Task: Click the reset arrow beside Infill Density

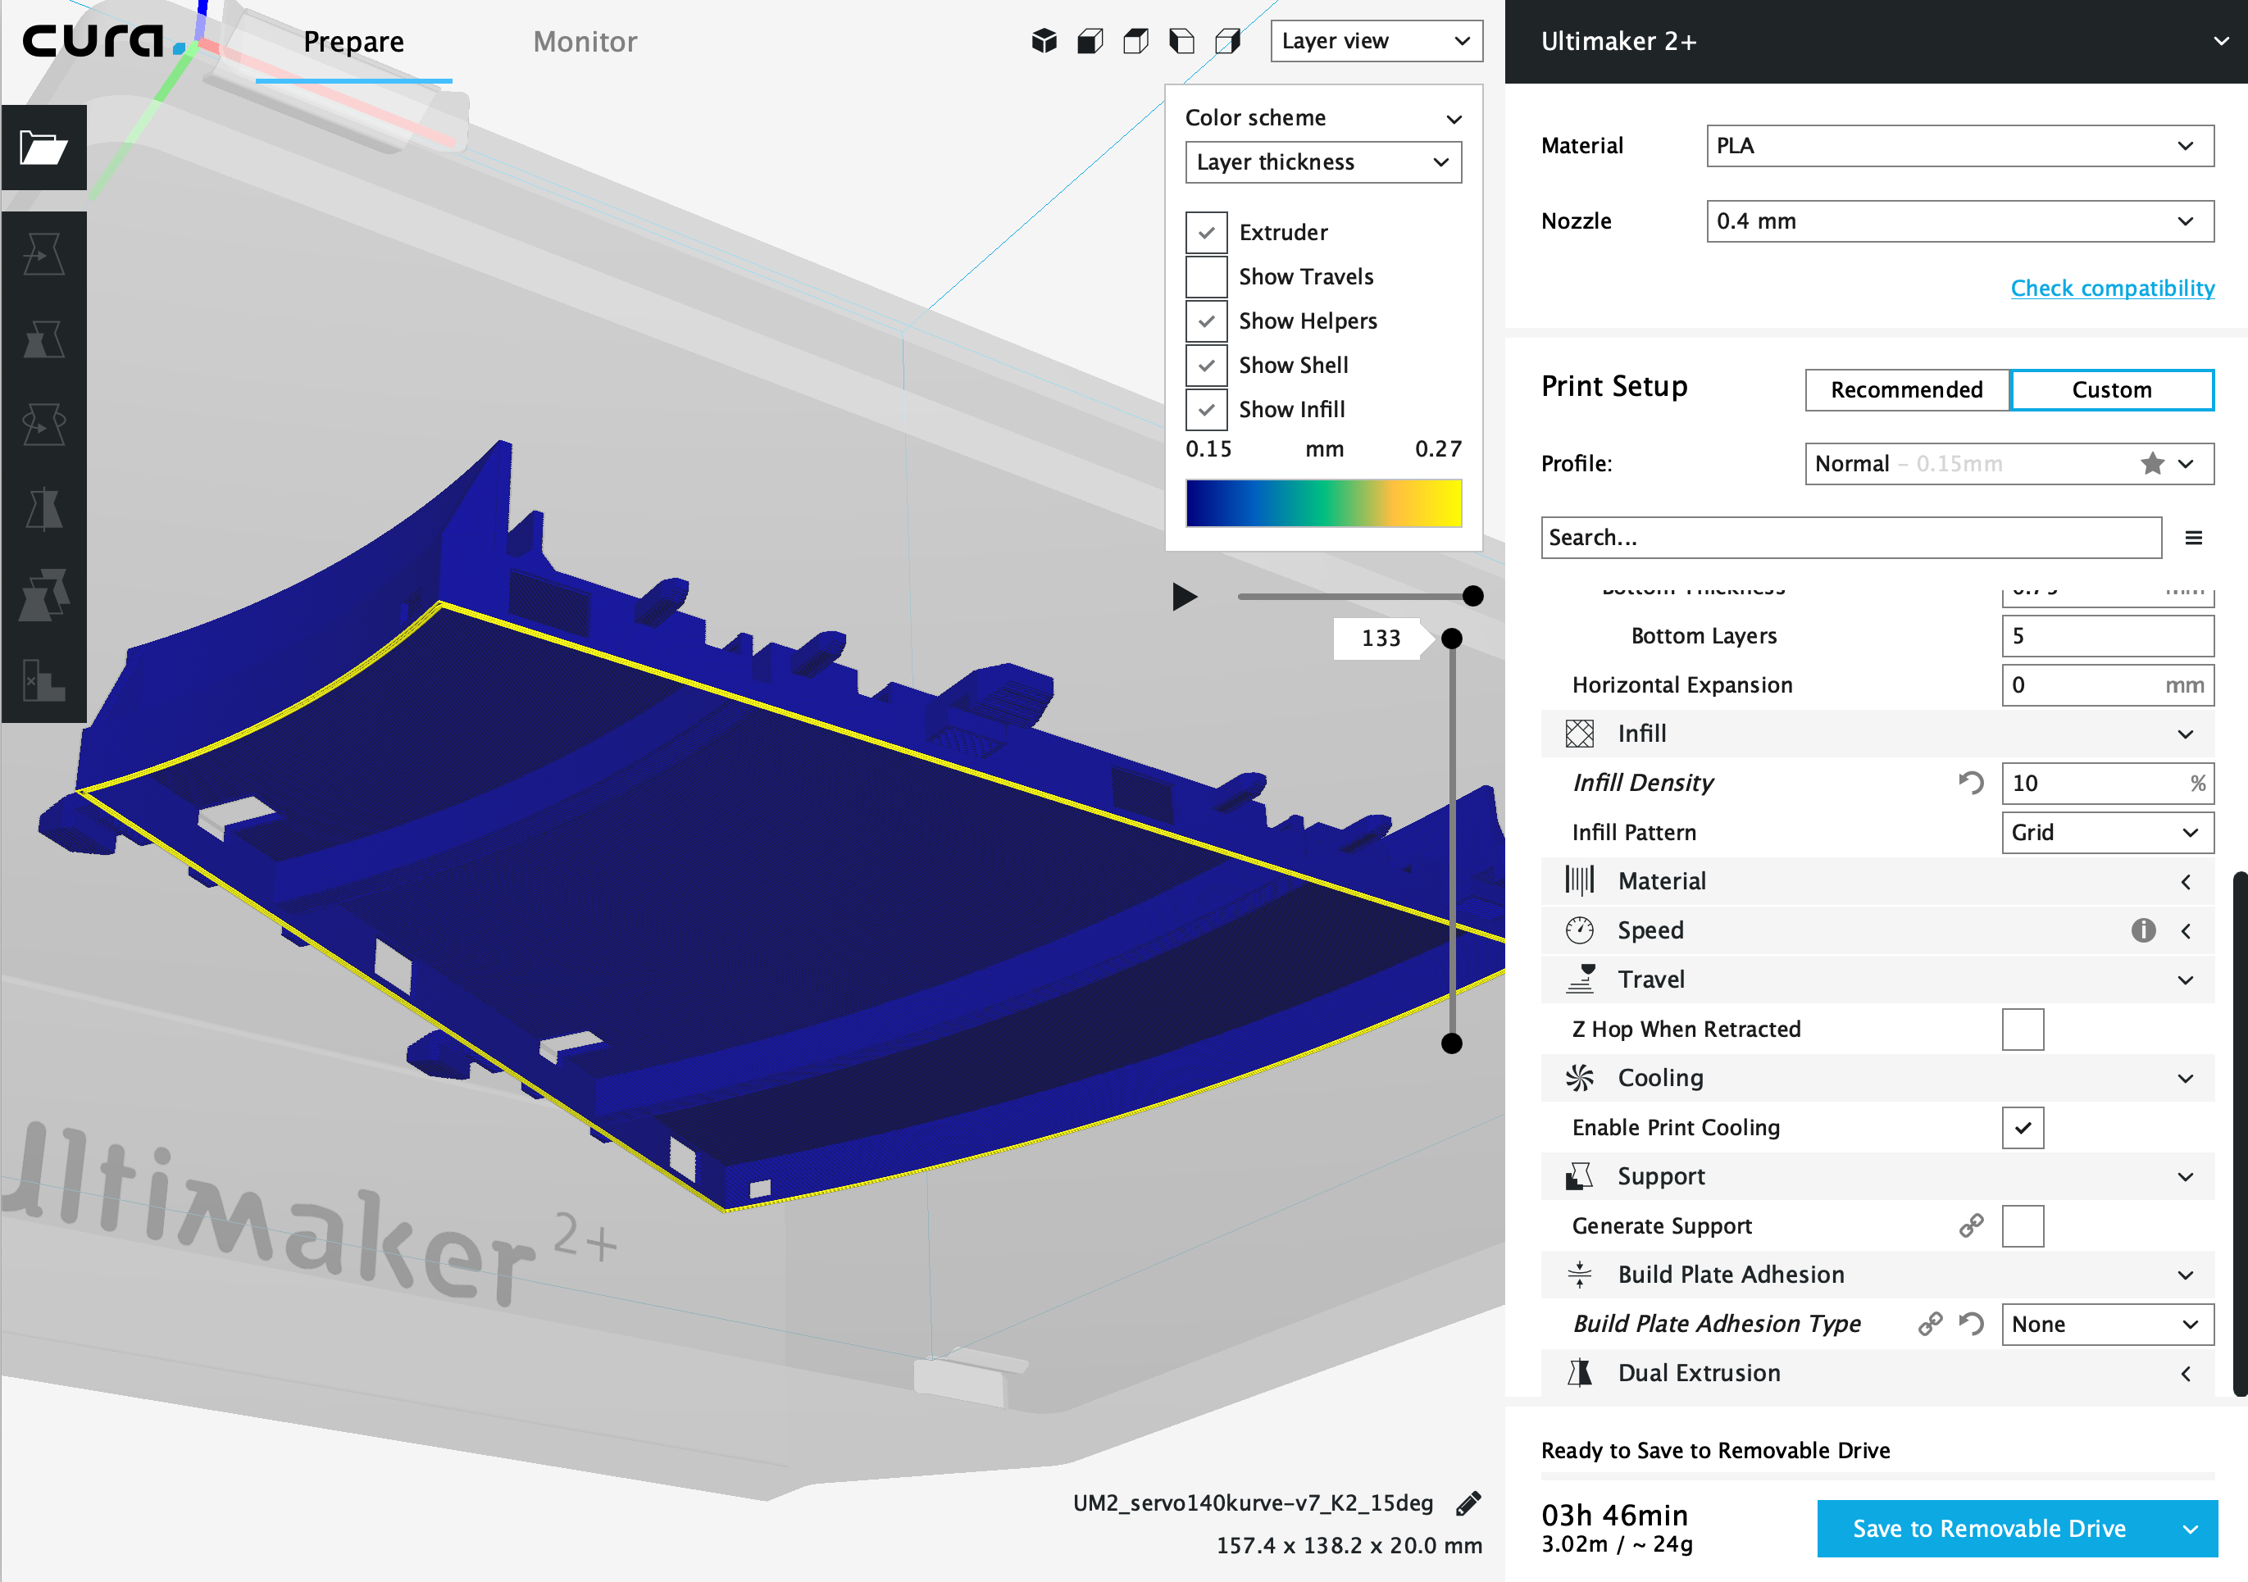Action: tap(1971, 783)
